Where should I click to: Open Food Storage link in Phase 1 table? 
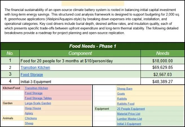pos(32,75)
